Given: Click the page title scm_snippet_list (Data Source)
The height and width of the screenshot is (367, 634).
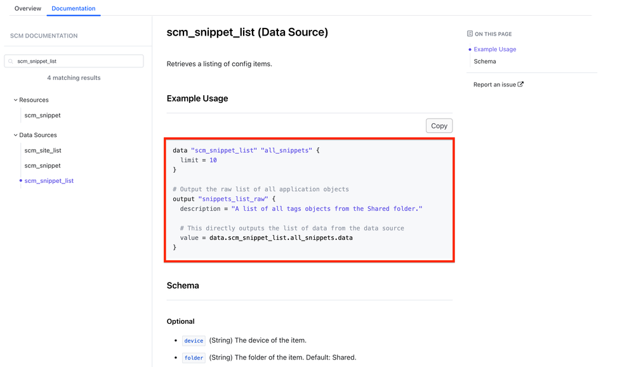Looking at the screenshot, I should [248, 32].
